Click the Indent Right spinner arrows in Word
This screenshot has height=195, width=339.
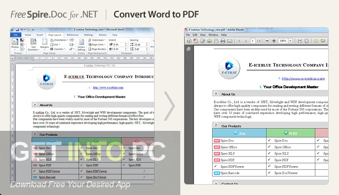(x=126, y=49)
